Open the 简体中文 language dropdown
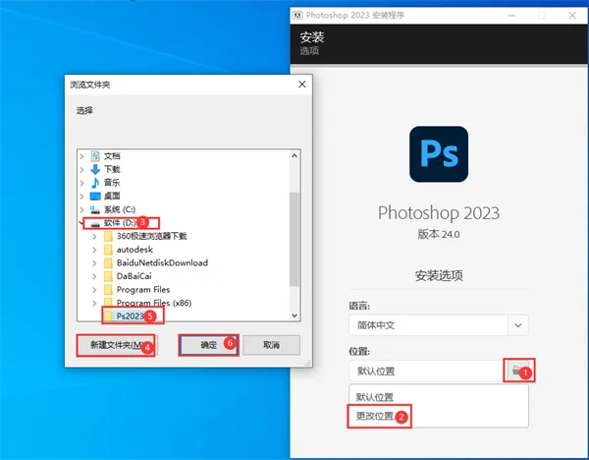This screenshot has height=460, width=589. [x=518, y=325]
